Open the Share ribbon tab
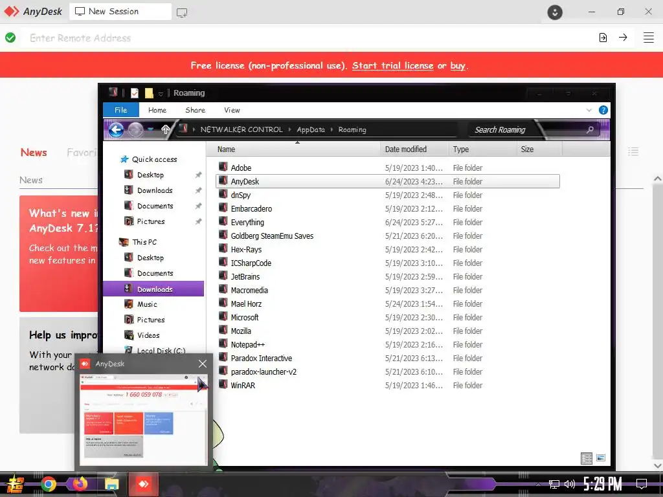The width and height of the screenshot is (663, 497). 195,110
